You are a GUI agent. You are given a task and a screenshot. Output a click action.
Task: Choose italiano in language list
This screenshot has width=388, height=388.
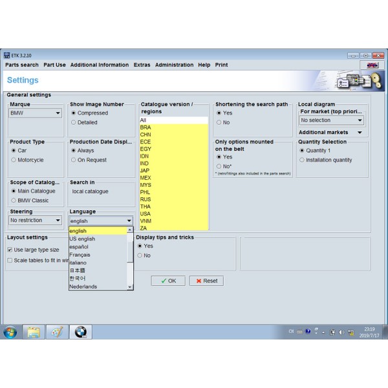98,263
